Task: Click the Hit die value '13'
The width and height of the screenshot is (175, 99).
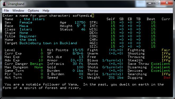Action: [81, 57]
